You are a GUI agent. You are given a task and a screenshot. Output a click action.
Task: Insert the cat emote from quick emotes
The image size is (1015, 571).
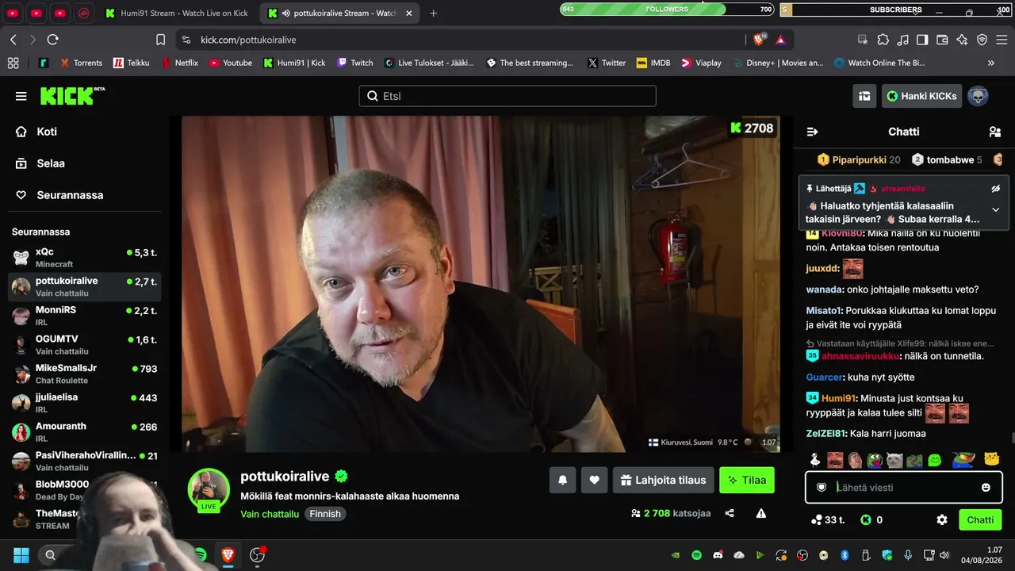[x=894, y=460]
